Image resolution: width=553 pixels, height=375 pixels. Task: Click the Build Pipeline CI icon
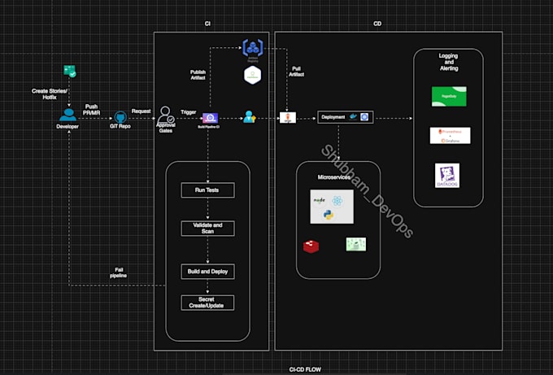click(x=210, y=118)
